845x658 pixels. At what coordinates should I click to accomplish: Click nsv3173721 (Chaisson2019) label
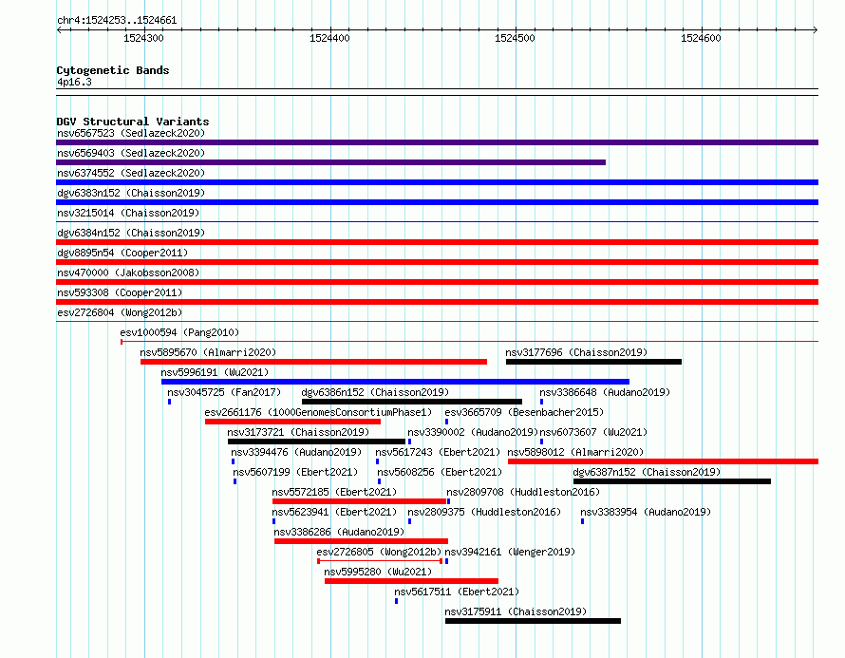pos(298,432)
